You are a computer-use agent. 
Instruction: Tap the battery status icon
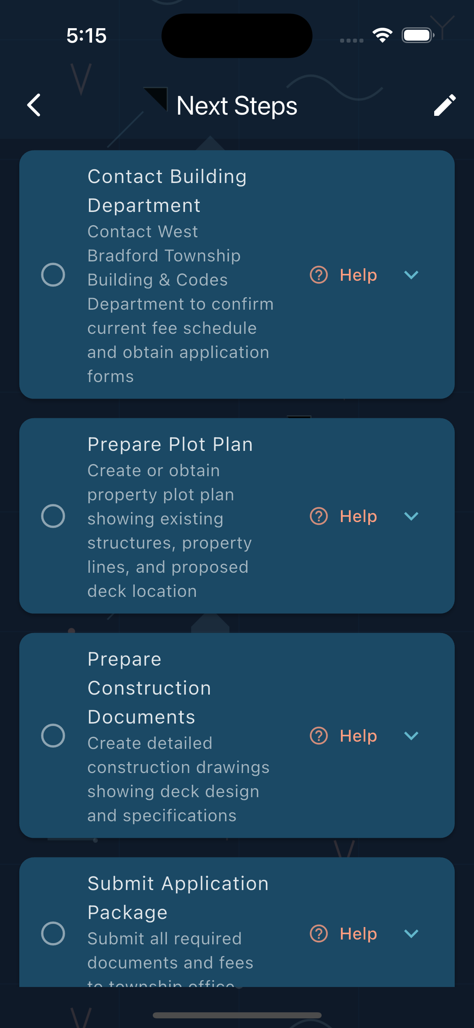[x=418, y=35]
